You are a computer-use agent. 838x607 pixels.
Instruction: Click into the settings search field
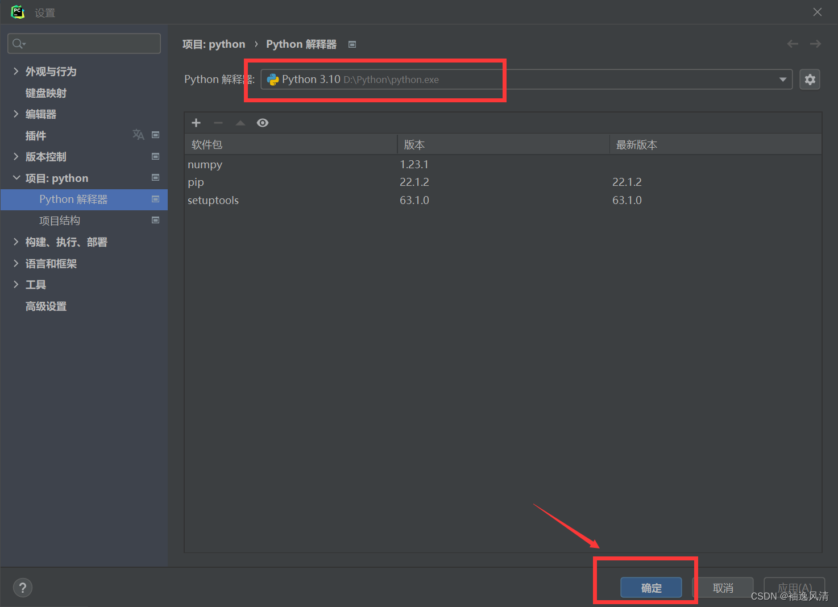(84, 44)
